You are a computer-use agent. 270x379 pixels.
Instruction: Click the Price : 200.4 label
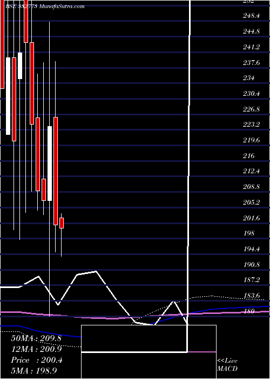pos(37,360)
